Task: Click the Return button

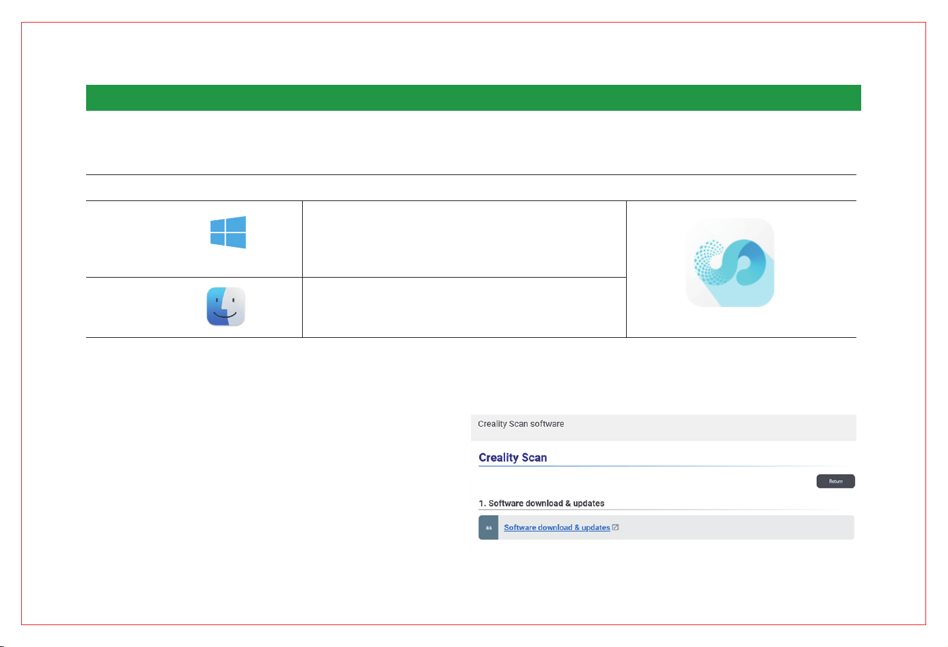Action: point(835,481)
